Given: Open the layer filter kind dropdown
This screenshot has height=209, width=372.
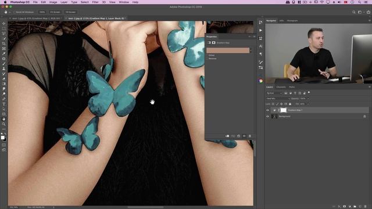Looking at the screenshot, I should point(274,93).
